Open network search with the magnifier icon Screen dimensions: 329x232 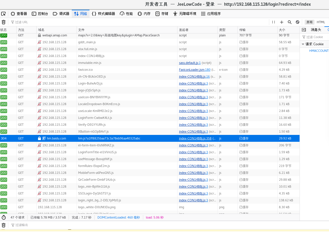click(x=290, y=22)
